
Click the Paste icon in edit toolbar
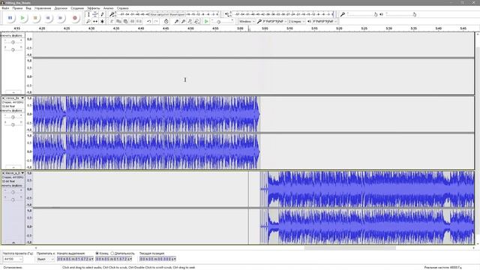point(125,22)
